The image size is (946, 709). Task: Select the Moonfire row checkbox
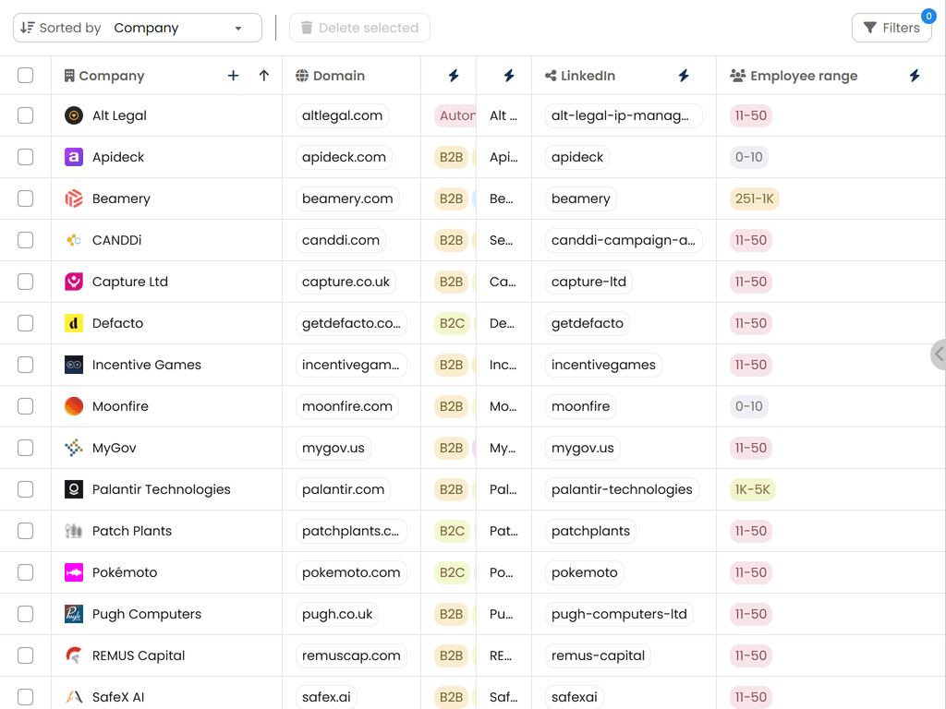(x=25, y=406)
